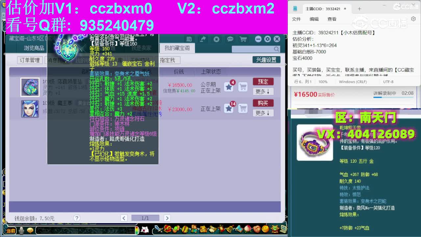The image size is (421, 237).
Task: Click the scroll icon in game toolbar
Action: click(212, 229)
